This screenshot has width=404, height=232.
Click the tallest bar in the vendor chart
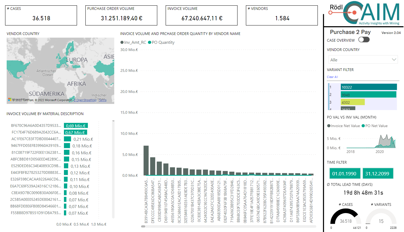click(x=146, y=160)
